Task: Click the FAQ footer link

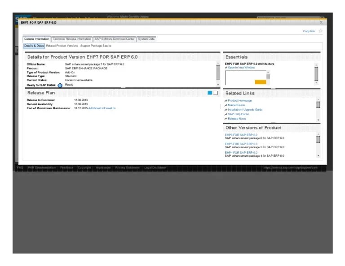Action: [20, 168]
